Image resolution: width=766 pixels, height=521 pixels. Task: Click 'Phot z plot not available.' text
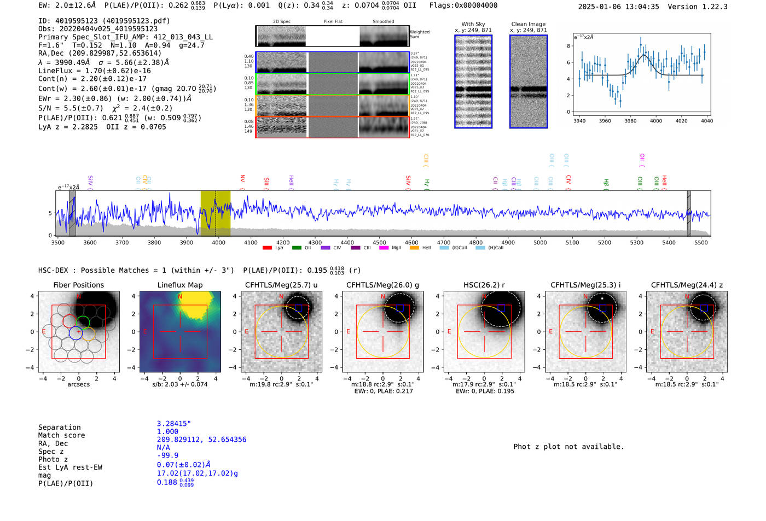(x=568, y=447)
